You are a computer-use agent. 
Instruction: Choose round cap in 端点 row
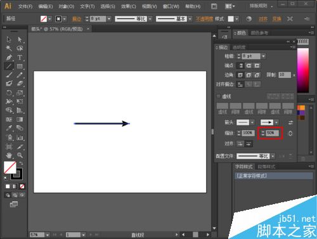[x=249, y=66]
